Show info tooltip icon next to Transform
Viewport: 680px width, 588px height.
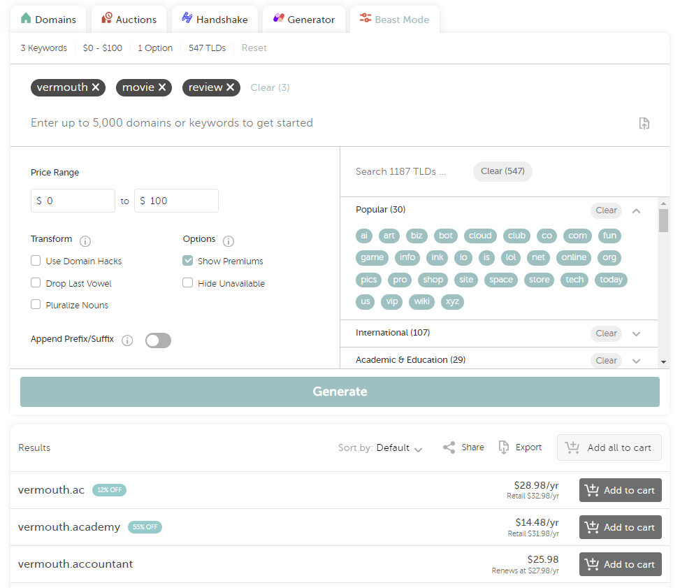click(x=85, y=241)
